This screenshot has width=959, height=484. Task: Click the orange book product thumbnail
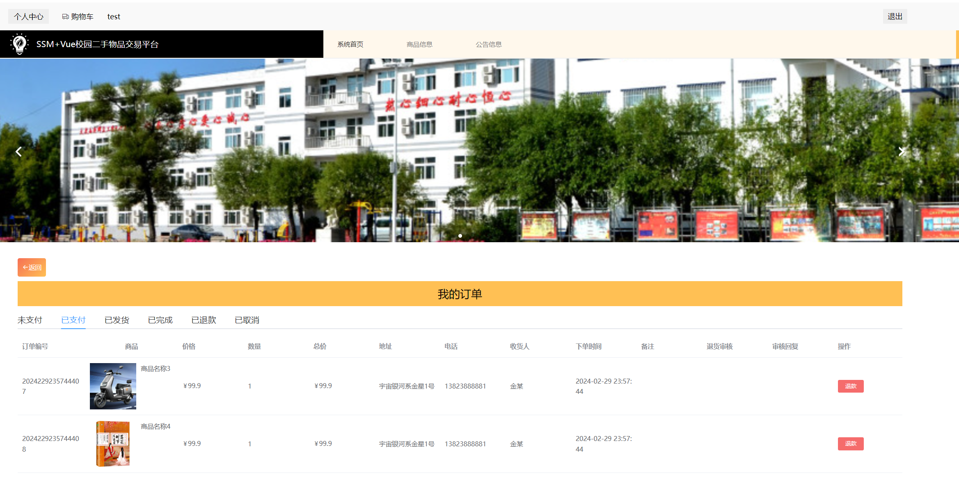[113, 443]
